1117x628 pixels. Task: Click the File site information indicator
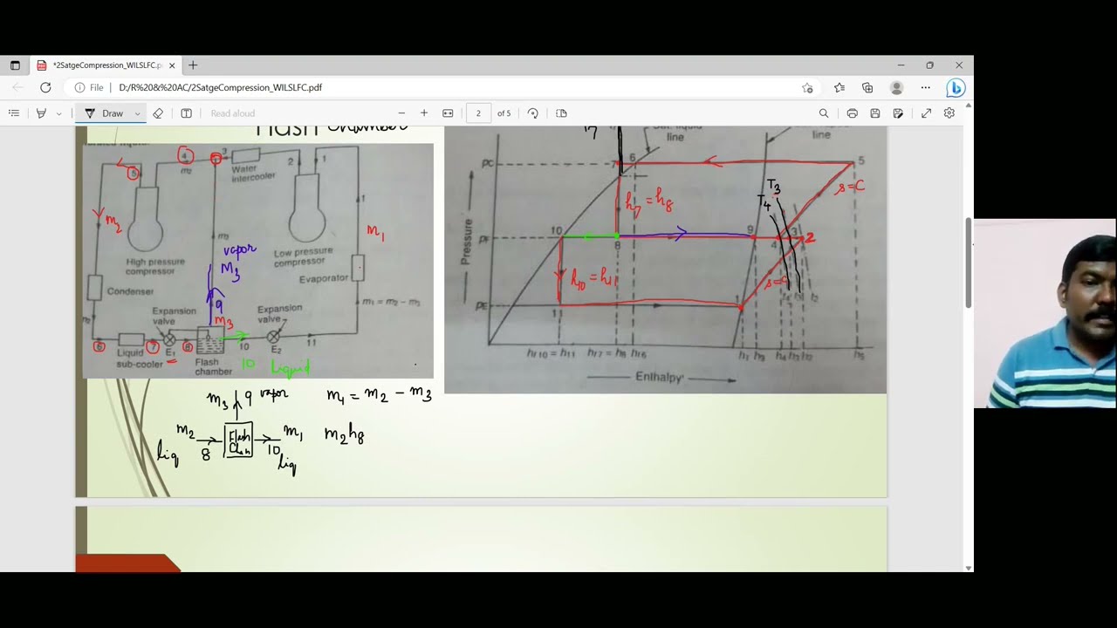(x=89, y=87)
